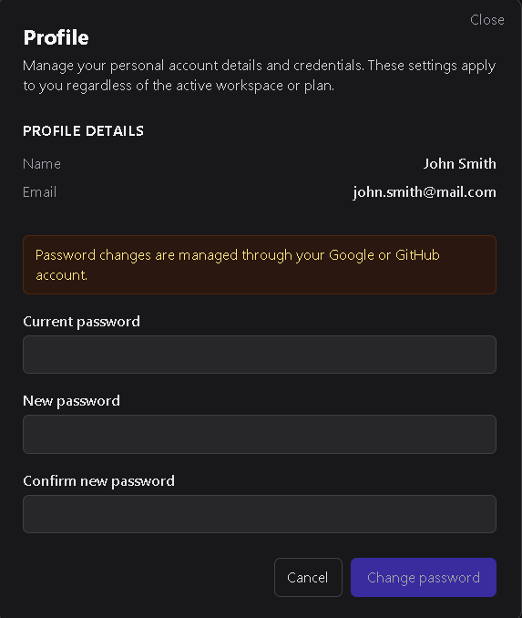The image size is (522, 618).
Task: Click the Name row label
Action: click(x=42, y=164)
